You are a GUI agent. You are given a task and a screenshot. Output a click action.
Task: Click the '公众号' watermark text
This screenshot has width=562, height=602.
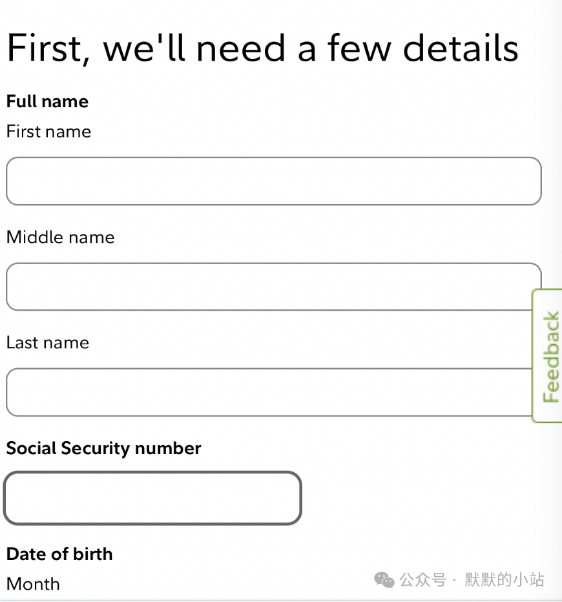click(422, 580)
